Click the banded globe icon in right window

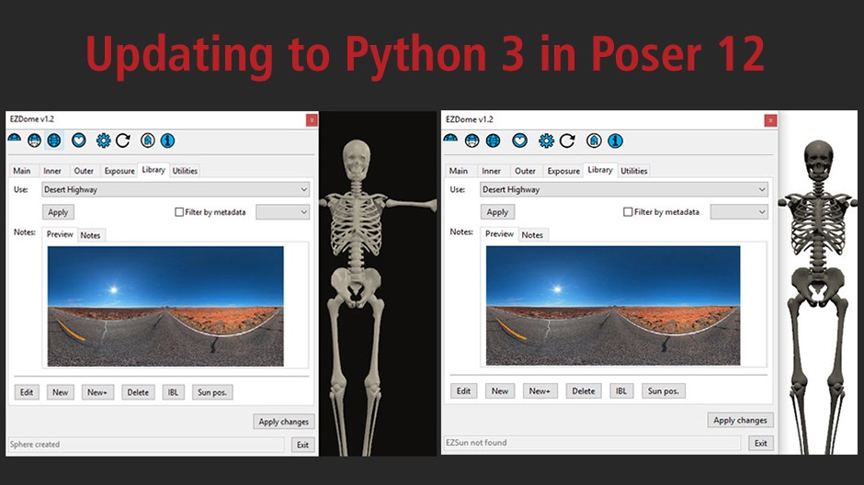(x=472, y=141)
